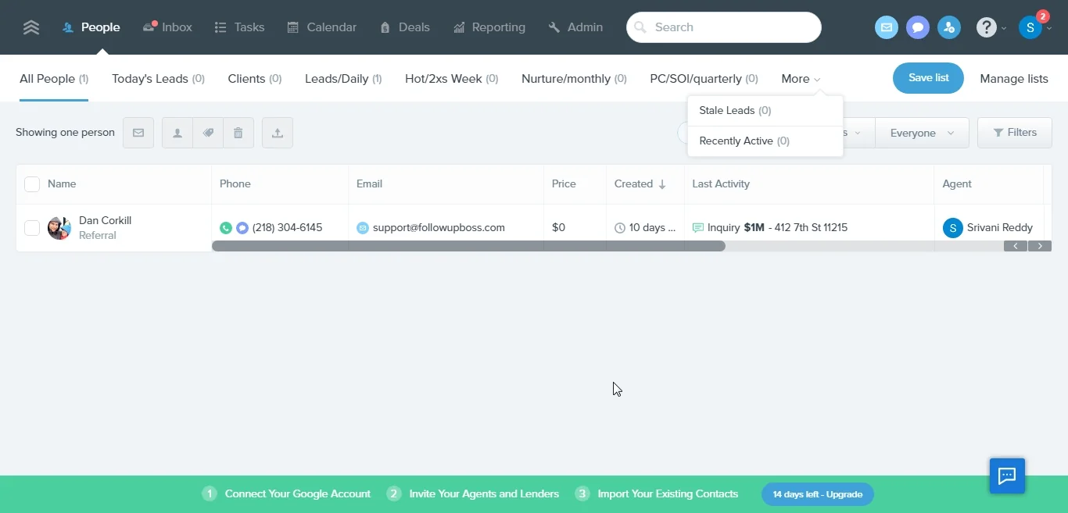Click the Last Activity column header

tap(721, 184)
